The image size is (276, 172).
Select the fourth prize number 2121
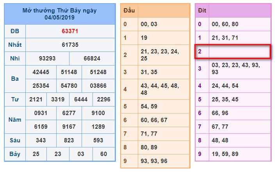pos(36,99)
